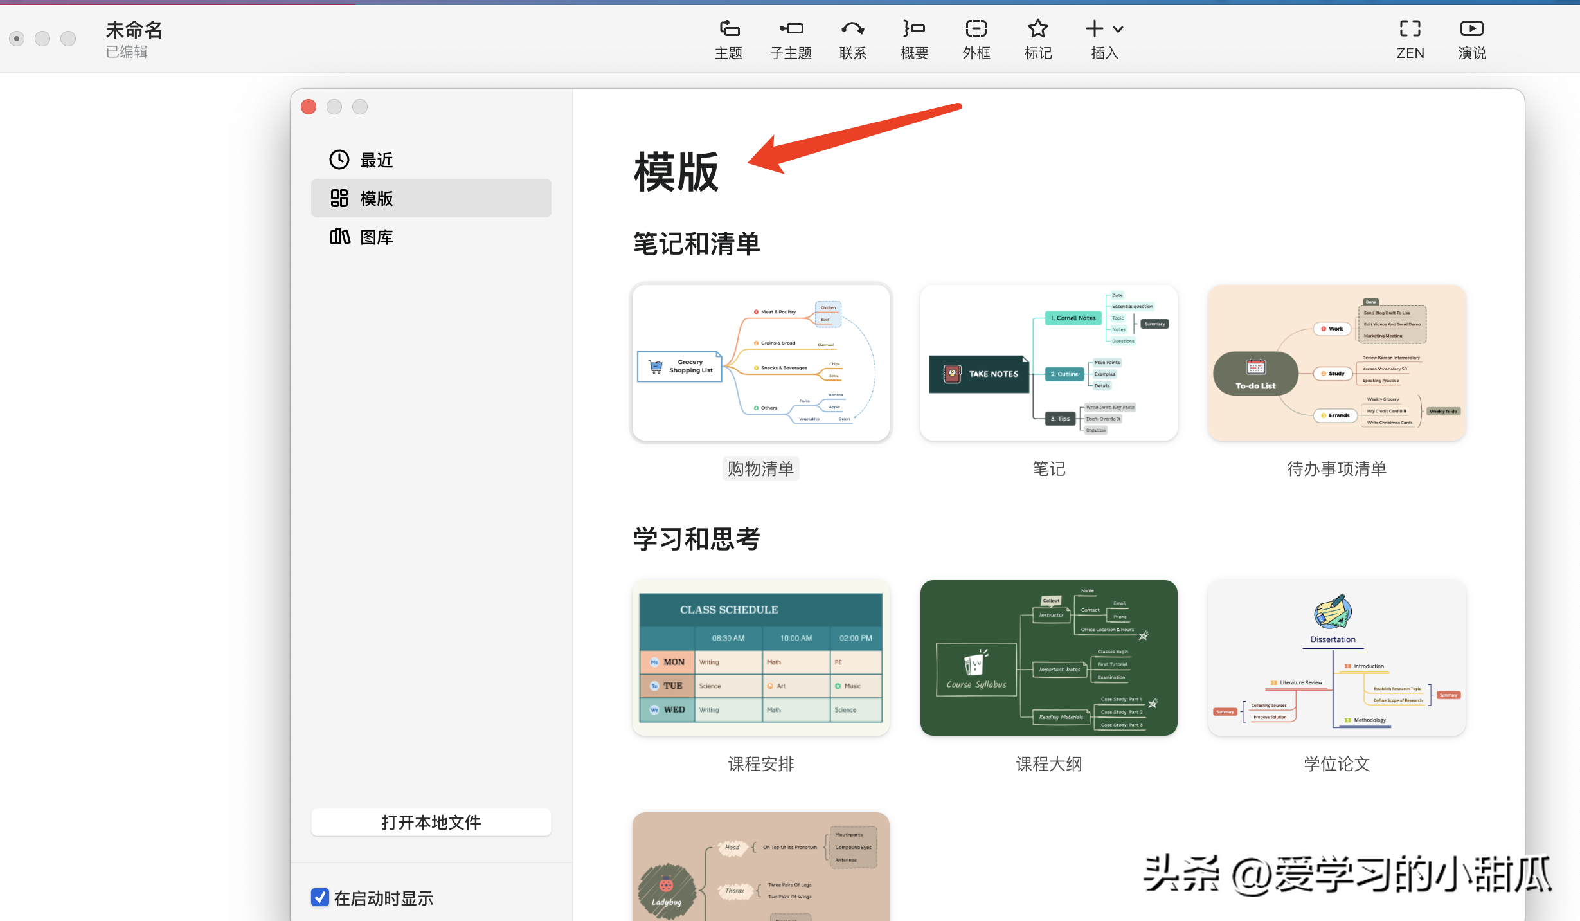Click the 课程安排 label
This screenshot has height=921, width=1580.
761,764
